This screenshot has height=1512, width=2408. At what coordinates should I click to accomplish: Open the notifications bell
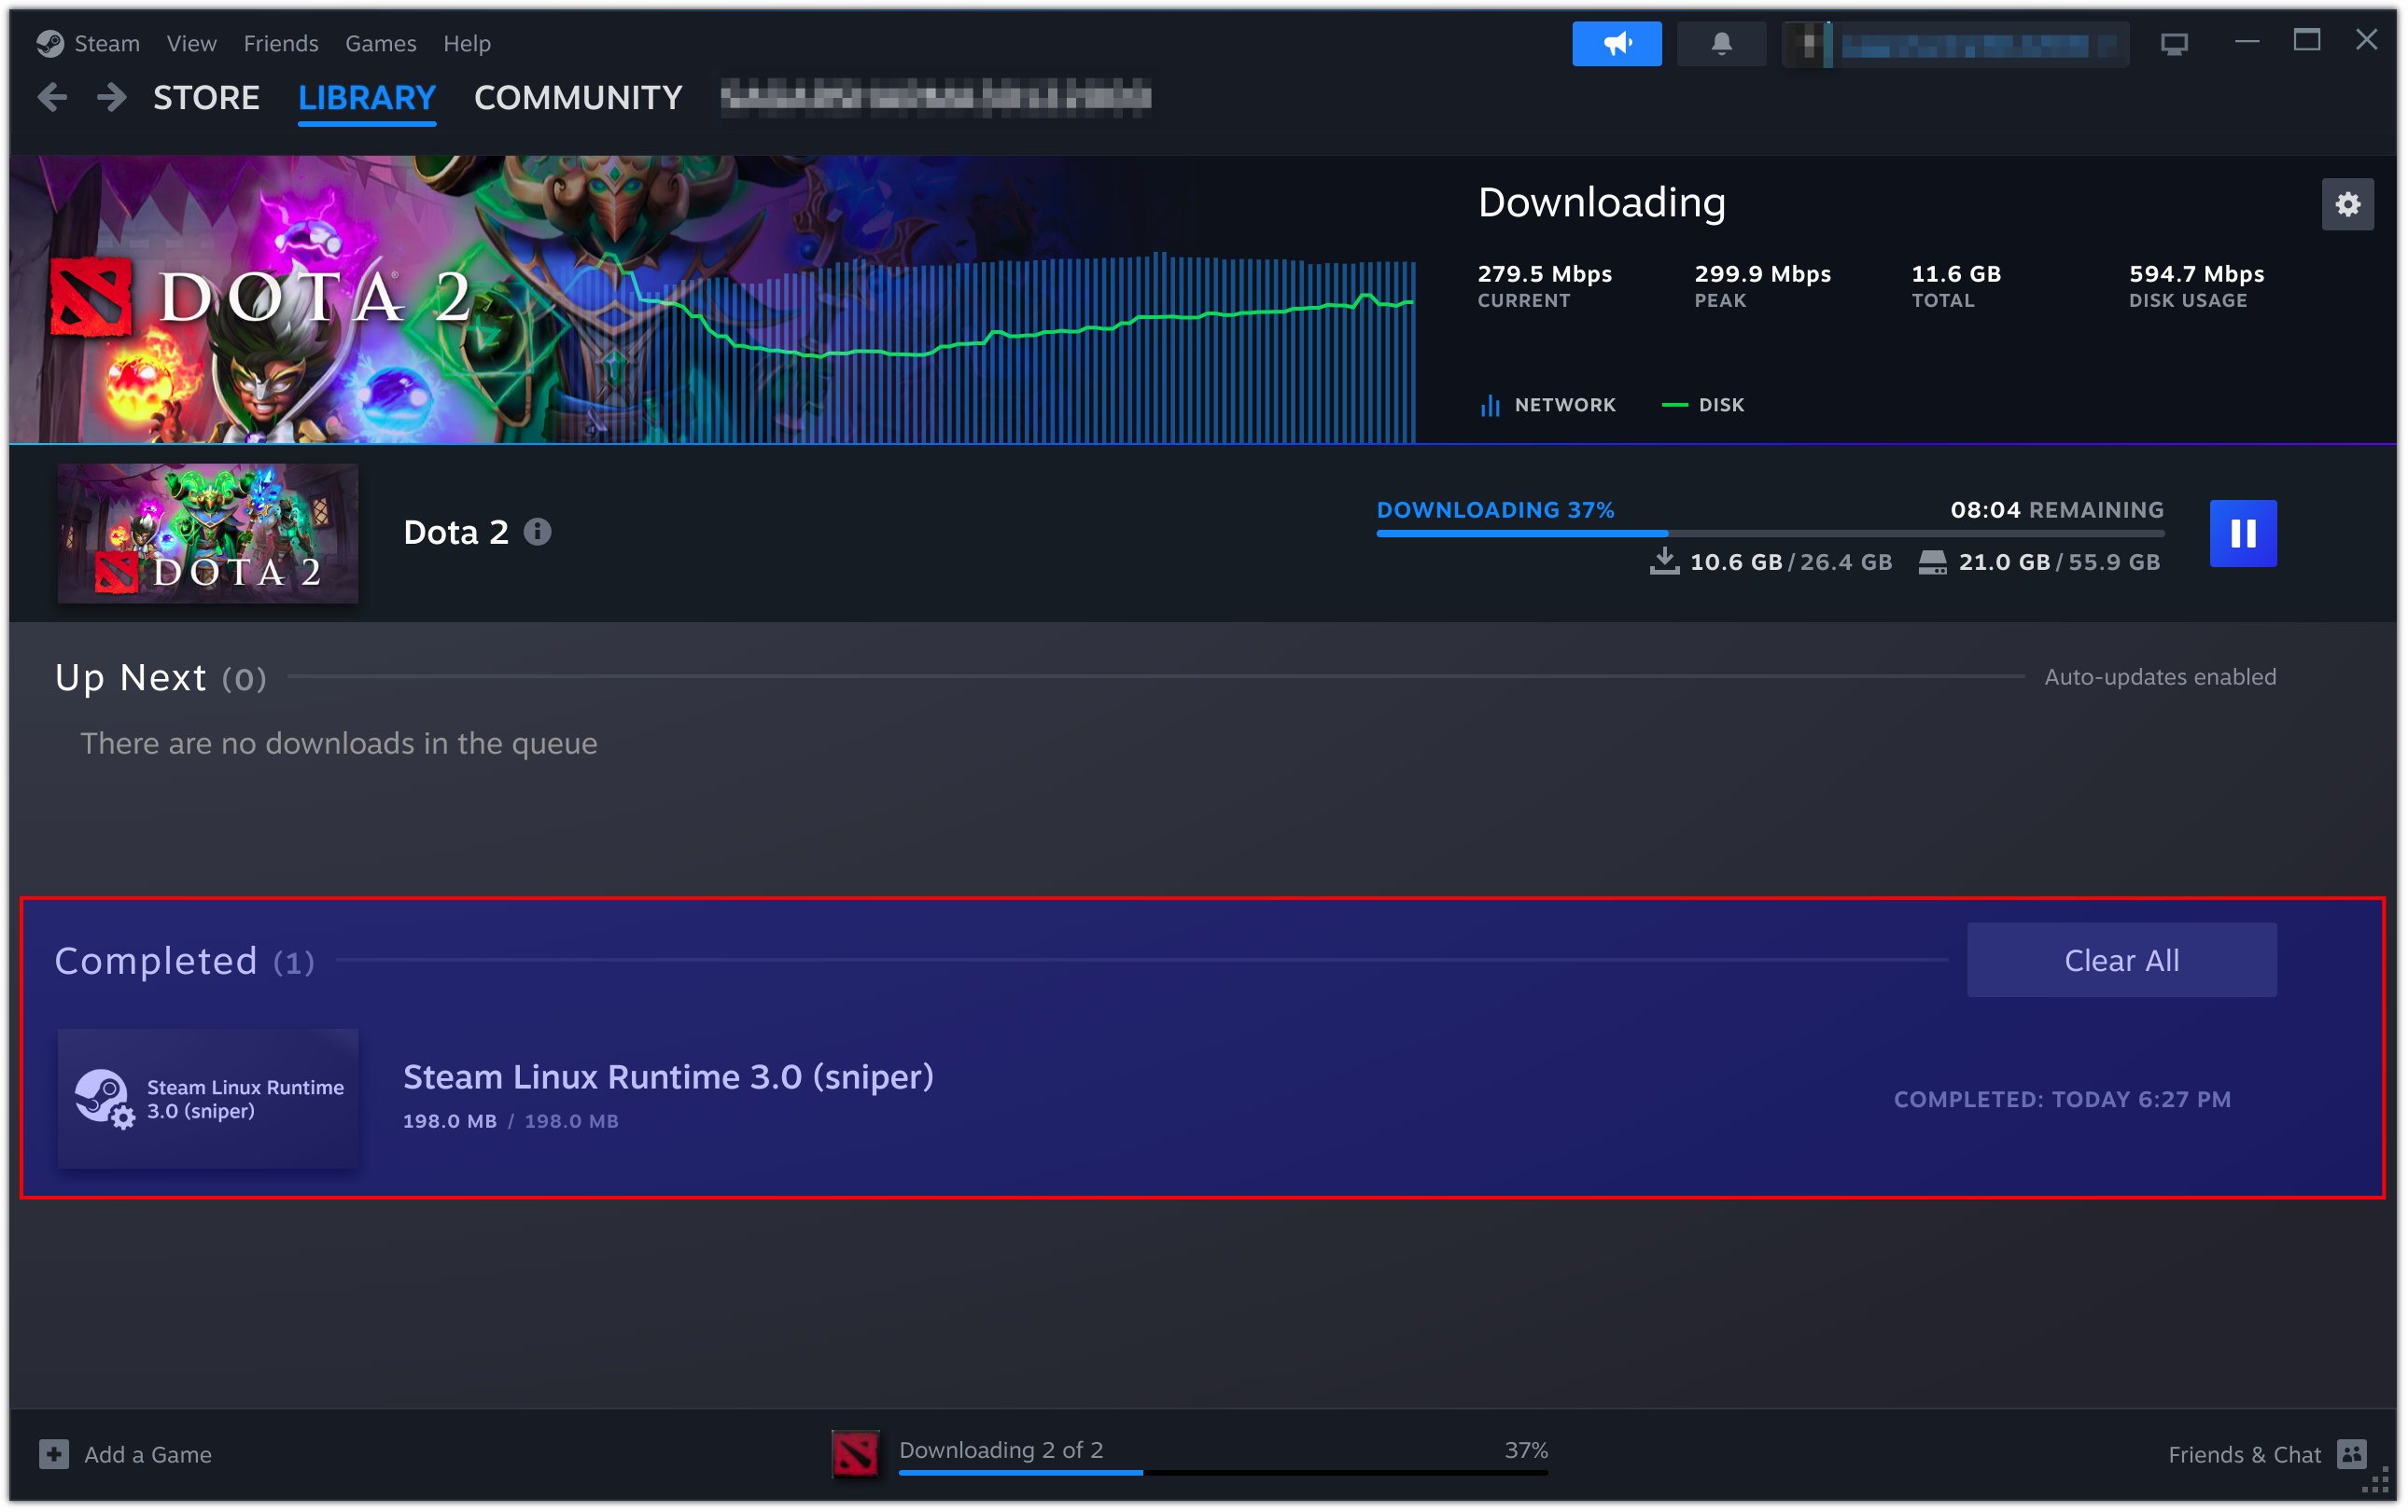point(1721,43)
